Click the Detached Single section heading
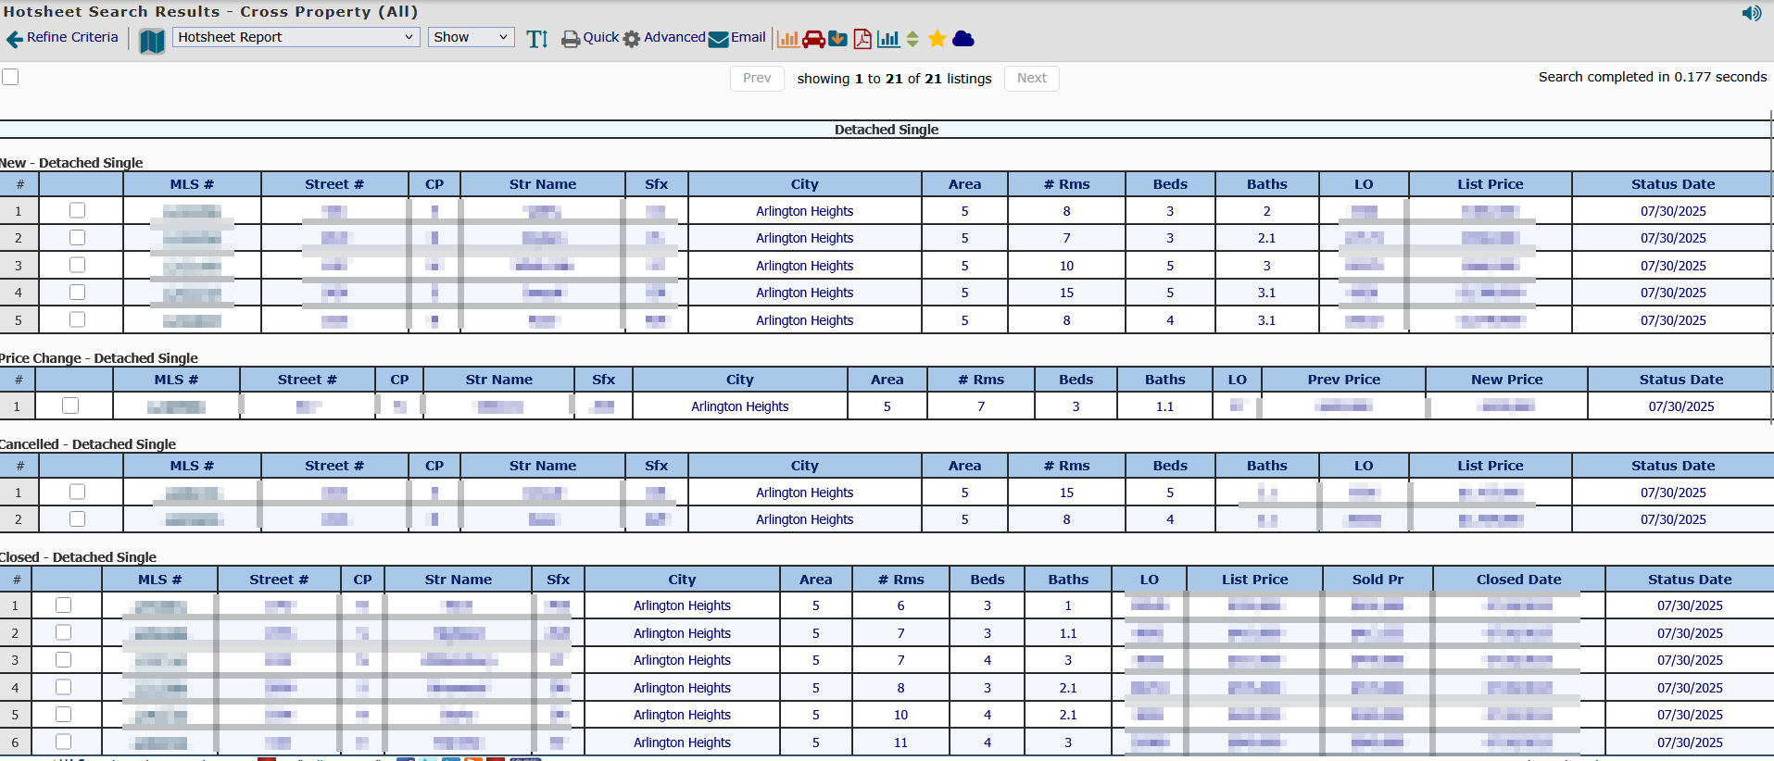Screen dimensions: 1774x761 pos(887,130)
